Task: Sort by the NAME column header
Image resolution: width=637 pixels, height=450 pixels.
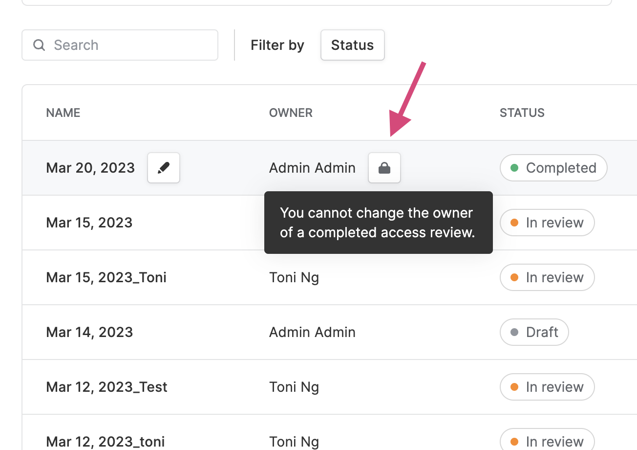Action: (x=63, y=112)
